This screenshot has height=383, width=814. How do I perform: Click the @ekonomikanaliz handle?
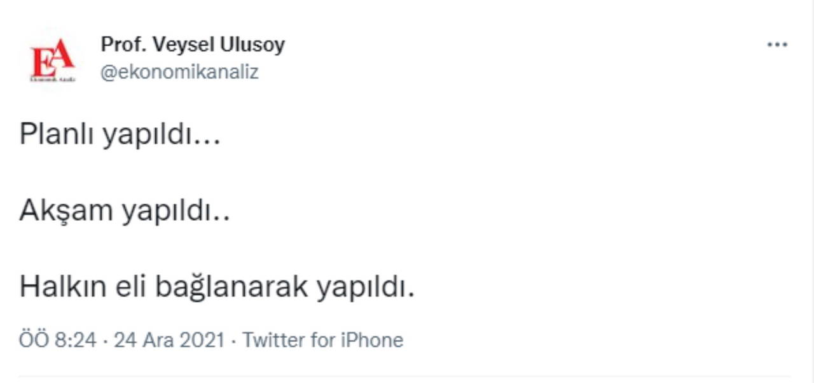pyautogui.click(x=179, y=72)
